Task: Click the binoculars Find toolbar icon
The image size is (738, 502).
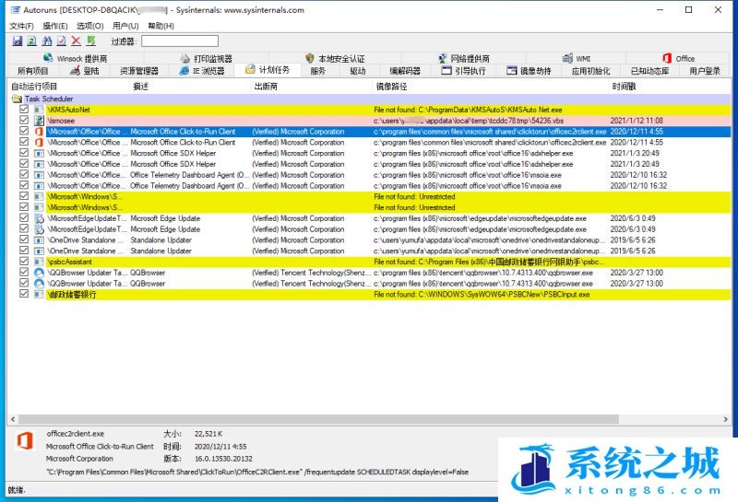Action: (x=47, y=41)
